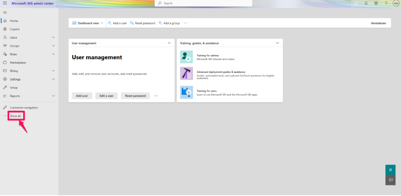
Task: Open the VM account avatar
Action: [x=396, y=3]
